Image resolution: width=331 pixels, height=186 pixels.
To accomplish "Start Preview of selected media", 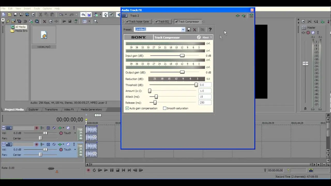I will (64, 21).
